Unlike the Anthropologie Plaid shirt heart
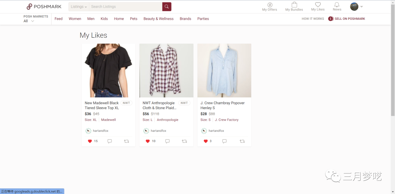395x194 pixels. [x=148, y=141]
